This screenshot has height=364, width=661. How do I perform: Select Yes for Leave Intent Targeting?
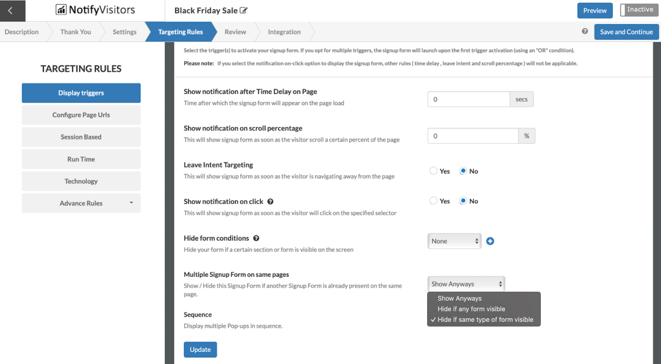[433, 171]
